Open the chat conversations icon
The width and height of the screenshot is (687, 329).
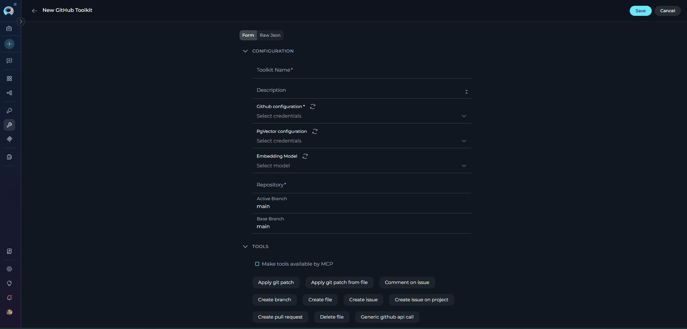[9, 61]
